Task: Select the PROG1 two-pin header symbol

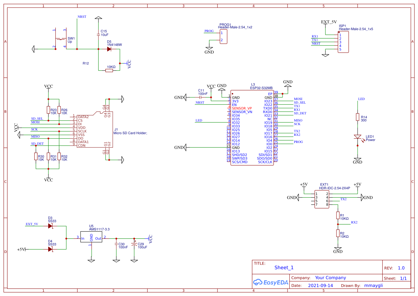Action: [x=222, y=36]
